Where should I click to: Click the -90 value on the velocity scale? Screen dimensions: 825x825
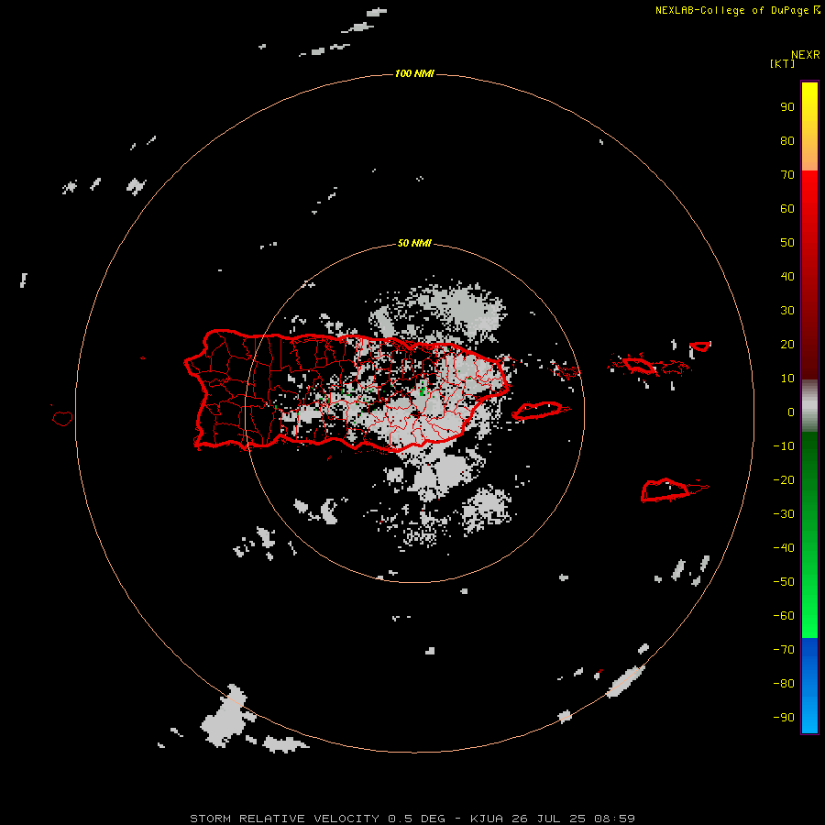[x=784, y=718]
